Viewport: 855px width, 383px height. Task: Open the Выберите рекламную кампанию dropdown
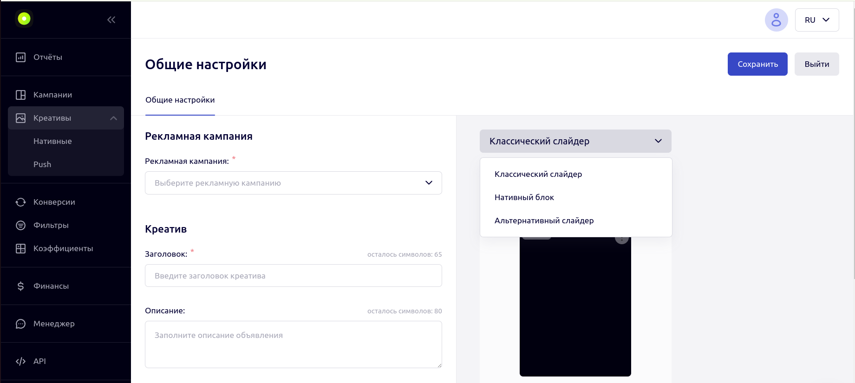(x=294, y=183)
